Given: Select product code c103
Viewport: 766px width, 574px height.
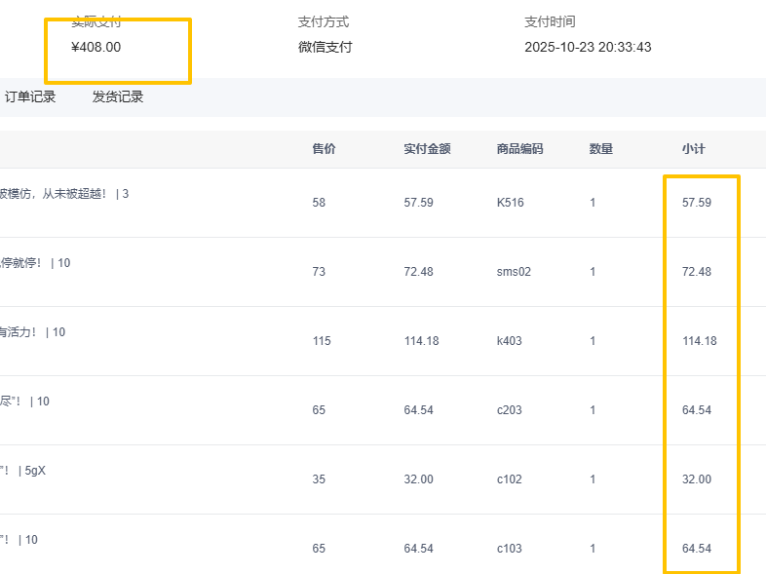Looking at the screenshot, I should tap(509, 549).
